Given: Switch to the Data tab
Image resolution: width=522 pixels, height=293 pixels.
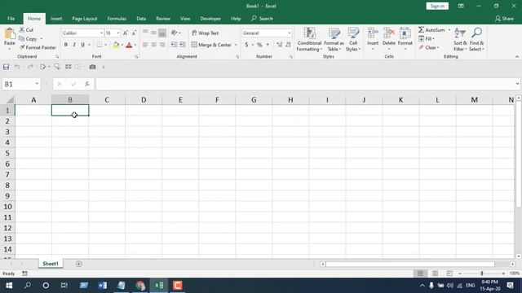Looking at the screenshot, I should coord(141,19).
